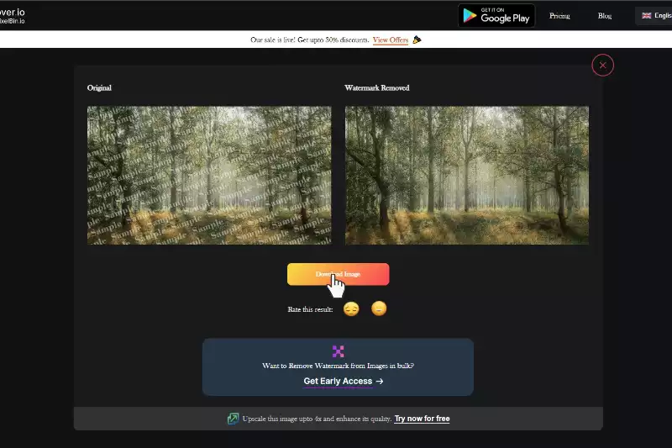Click the Try now for free link
The width and height of the screenshot is (672, 448).
click(423, 419)
